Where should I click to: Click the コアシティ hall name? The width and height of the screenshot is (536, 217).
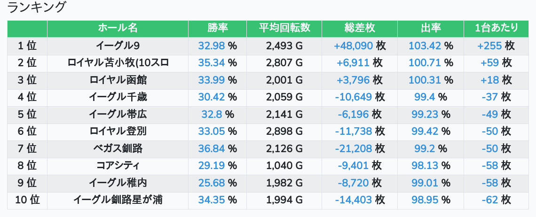pyautogui.click(x=118, y=166)
